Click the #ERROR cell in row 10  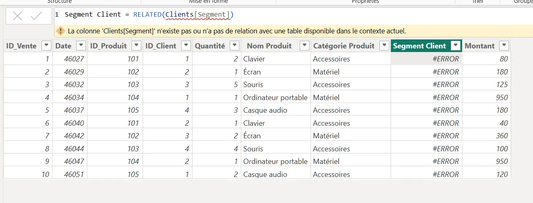(x=426, y=175)
